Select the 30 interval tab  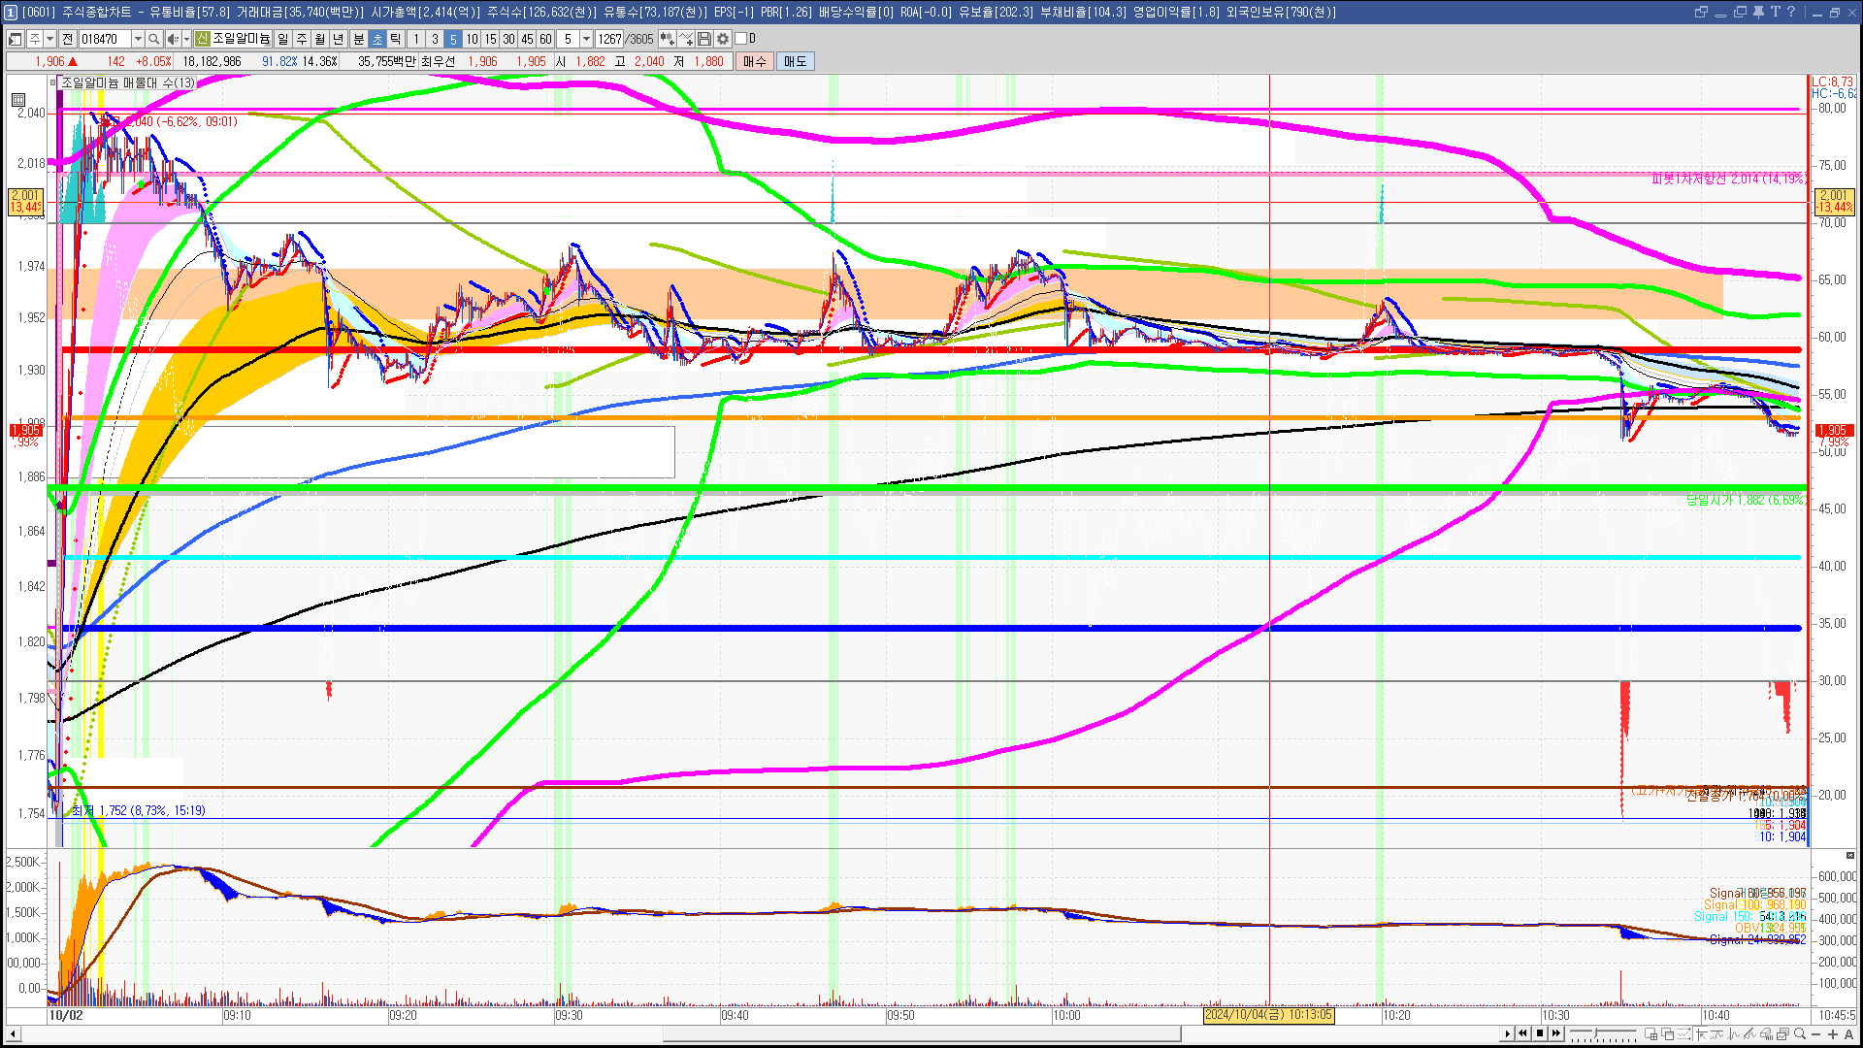[x=508, y=39]
